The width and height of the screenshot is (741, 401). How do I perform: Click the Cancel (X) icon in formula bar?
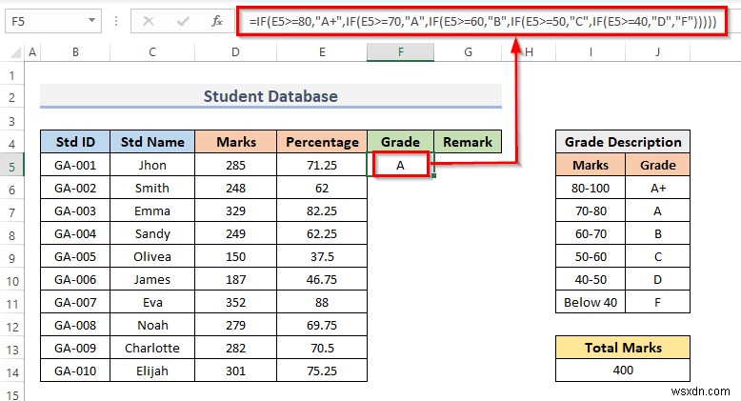(149, 21)
